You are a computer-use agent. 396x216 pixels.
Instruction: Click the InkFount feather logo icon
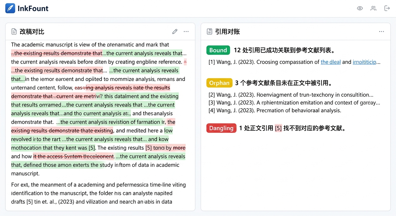click(x=10, y=8)
